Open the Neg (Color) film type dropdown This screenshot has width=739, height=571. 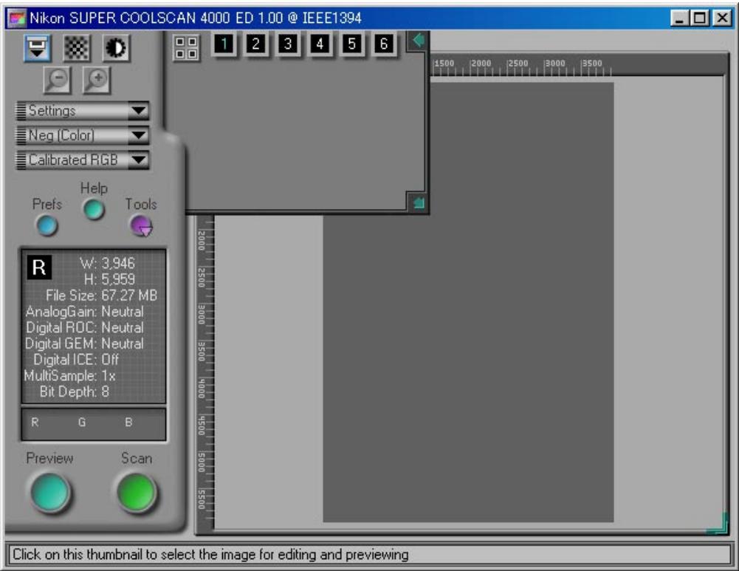83,136
